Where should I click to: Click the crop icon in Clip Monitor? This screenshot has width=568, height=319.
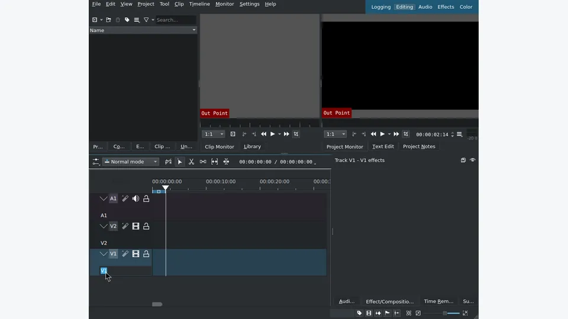(x=296, y=134)
